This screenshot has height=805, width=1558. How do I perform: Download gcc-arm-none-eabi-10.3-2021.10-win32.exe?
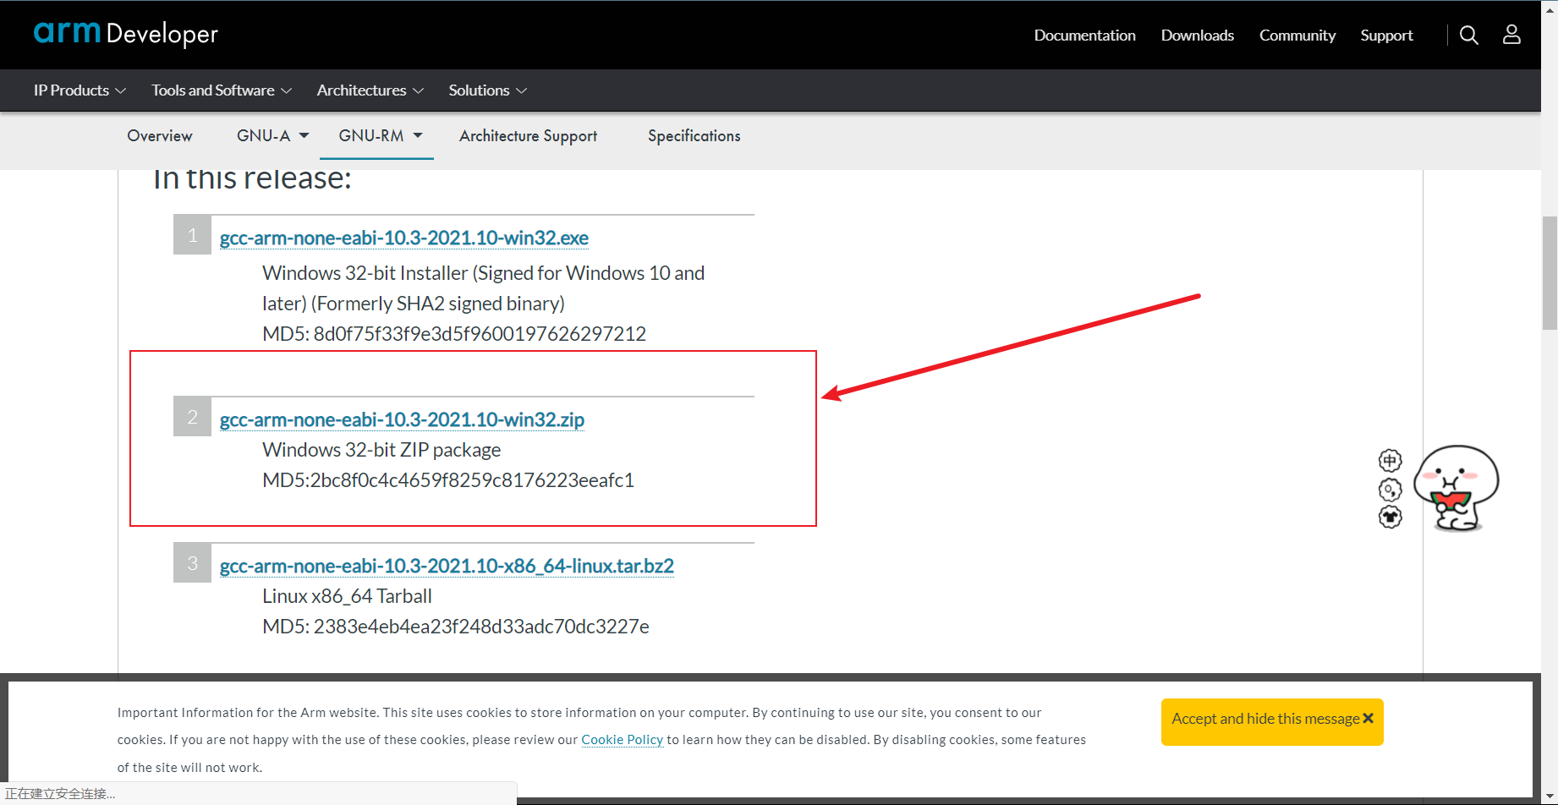coord(404,238)
